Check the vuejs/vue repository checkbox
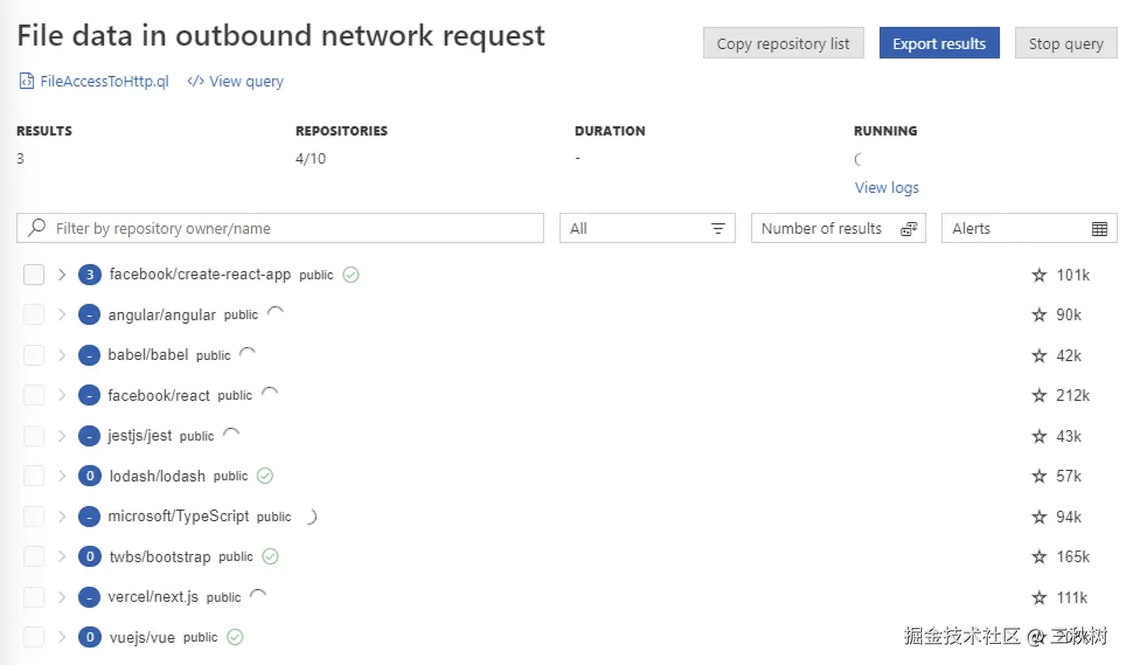Screen dimensions: 1126x665 pos(34,637)
